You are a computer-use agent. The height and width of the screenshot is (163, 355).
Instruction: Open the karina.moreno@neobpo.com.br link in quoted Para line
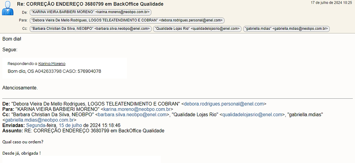(x=138, y=109)
